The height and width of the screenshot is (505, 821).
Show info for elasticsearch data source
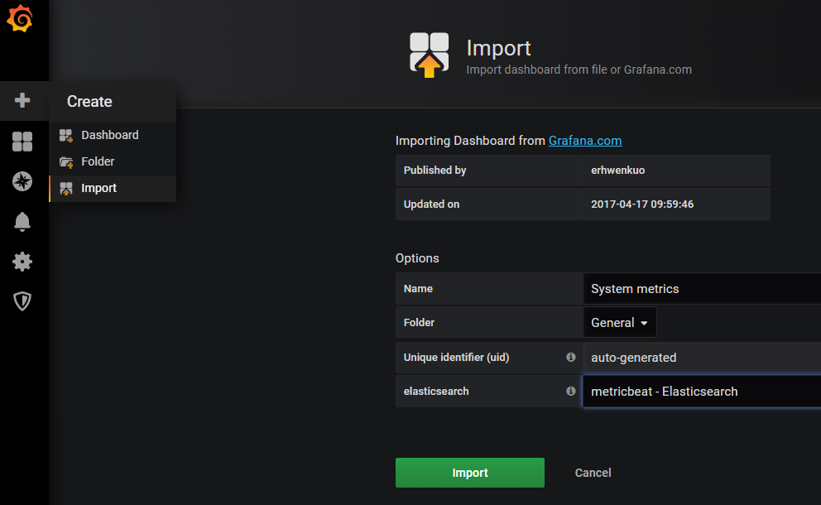571,392
